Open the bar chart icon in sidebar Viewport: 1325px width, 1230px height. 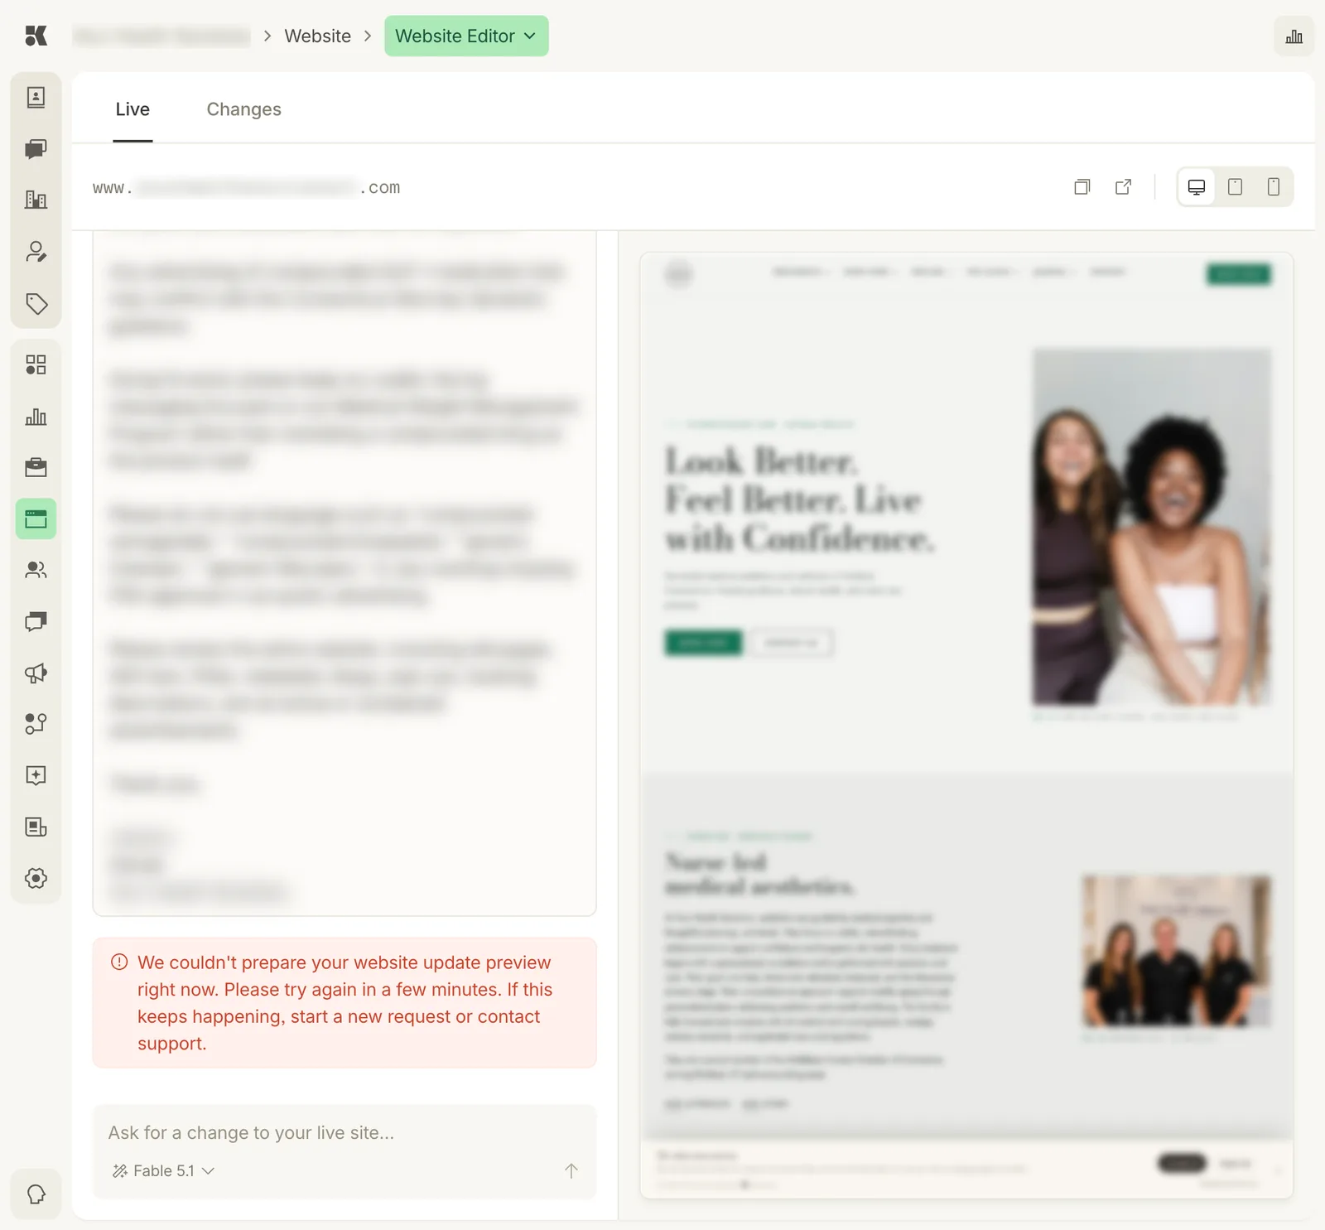point(36,417)
